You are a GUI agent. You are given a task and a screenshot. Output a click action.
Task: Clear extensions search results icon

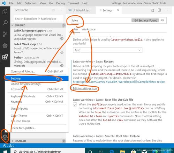click(x=53, y=10)
